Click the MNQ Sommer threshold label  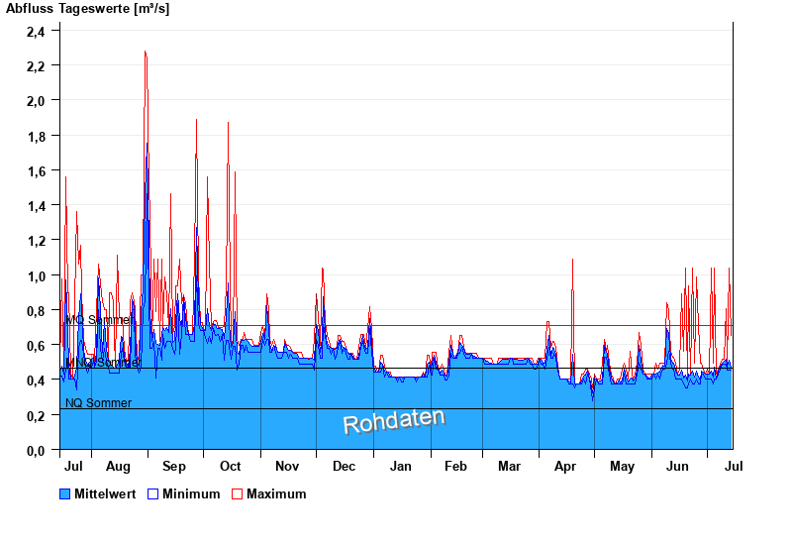coord(102,363)
